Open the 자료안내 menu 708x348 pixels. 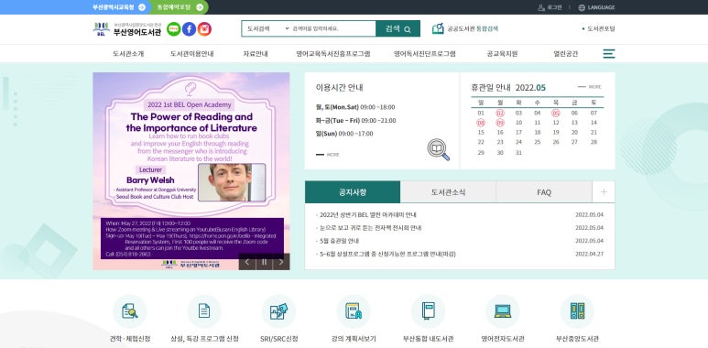tap(256, 54)
